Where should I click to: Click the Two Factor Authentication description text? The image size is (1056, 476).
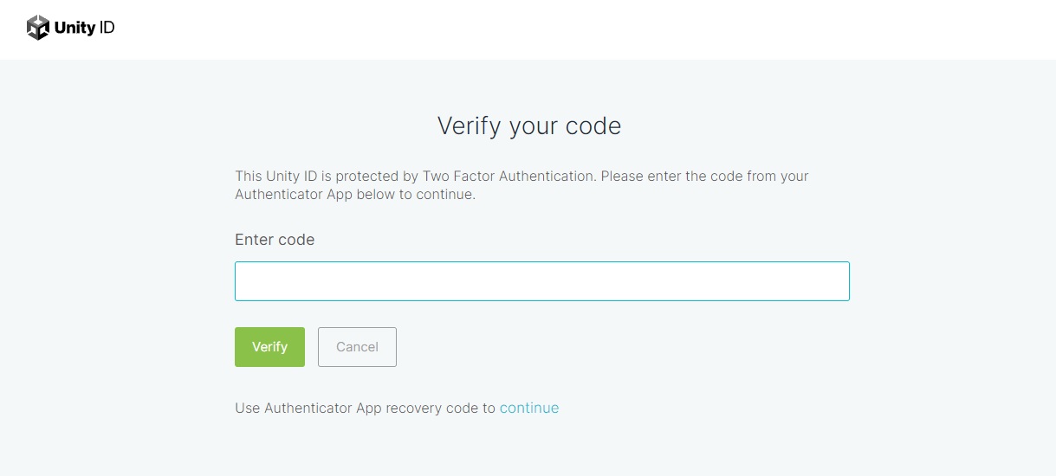[522, 185]
